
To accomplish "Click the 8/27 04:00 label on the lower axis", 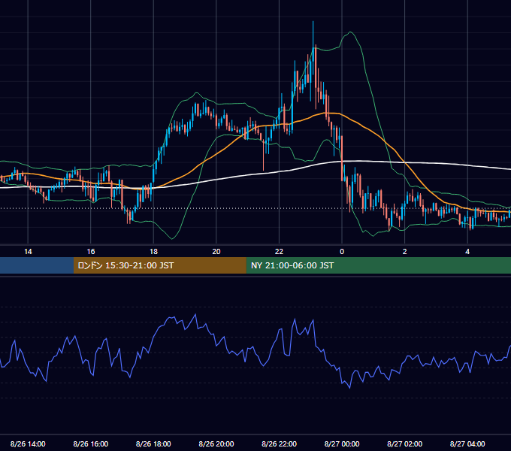I will [x=467, y=443].
